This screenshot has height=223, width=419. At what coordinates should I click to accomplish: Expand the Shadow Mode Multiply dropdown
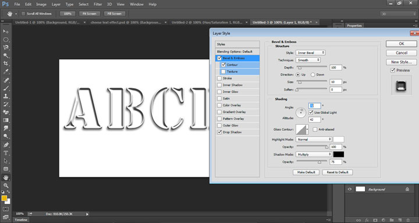pyautogui.click(x=314, y=154)
